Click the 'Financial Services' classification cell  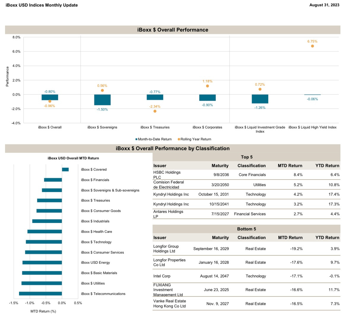point(250,214)
